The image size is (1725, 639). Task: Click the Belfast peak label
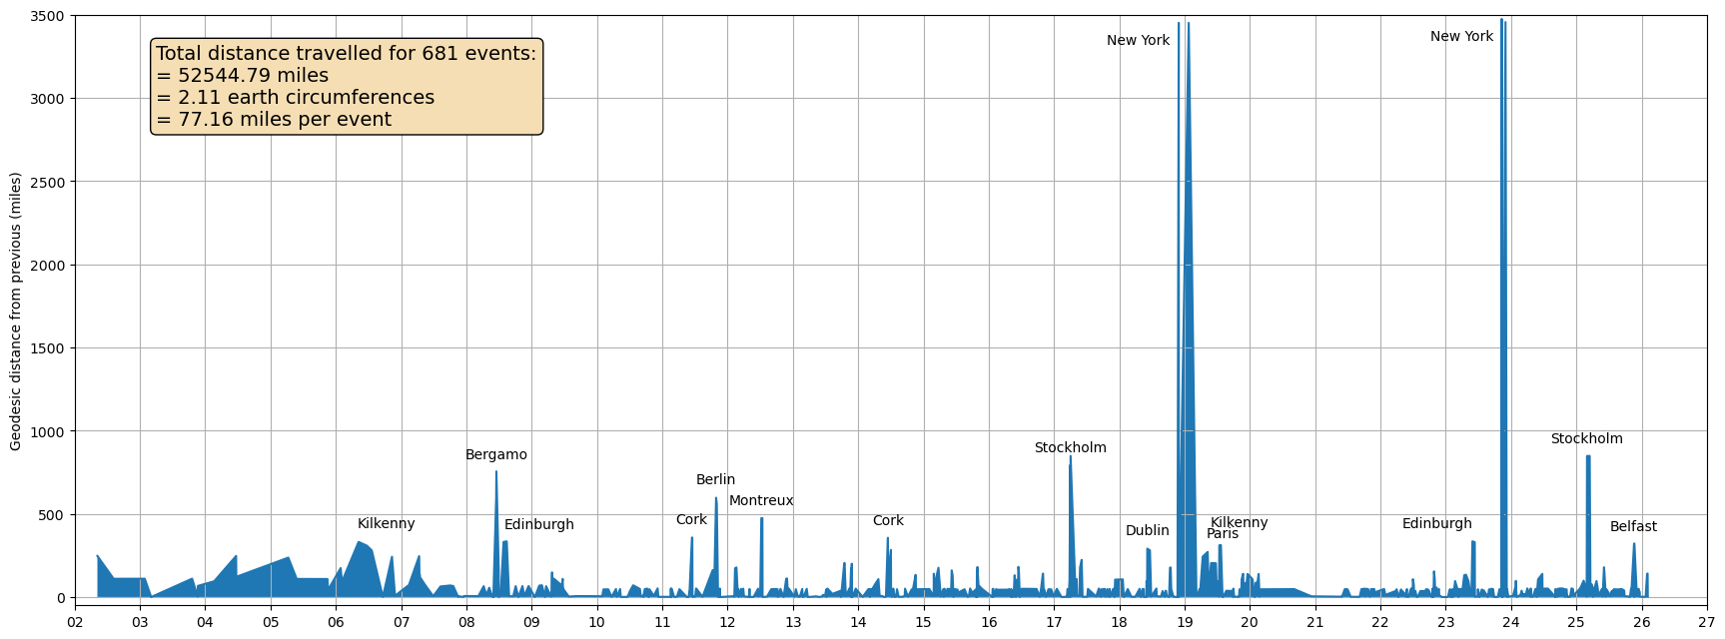(1632, 527)
